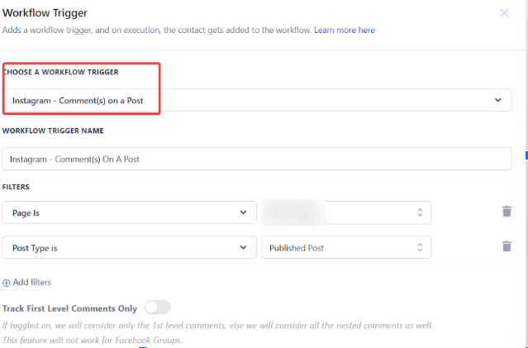Open the Choose a Workflow Trigger dropdown

[x=256, y=100]
